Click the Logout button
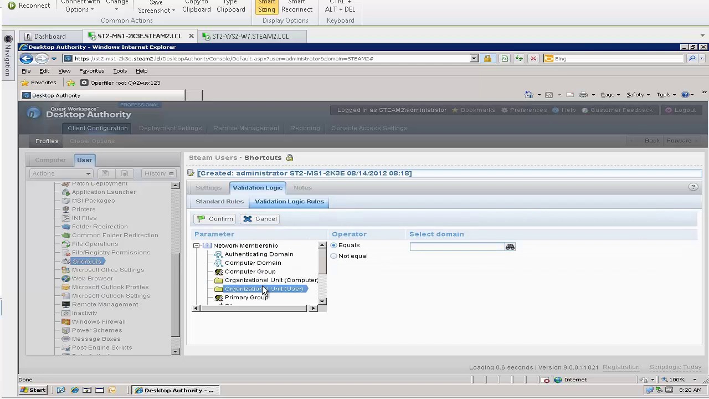 coord(680,110)
